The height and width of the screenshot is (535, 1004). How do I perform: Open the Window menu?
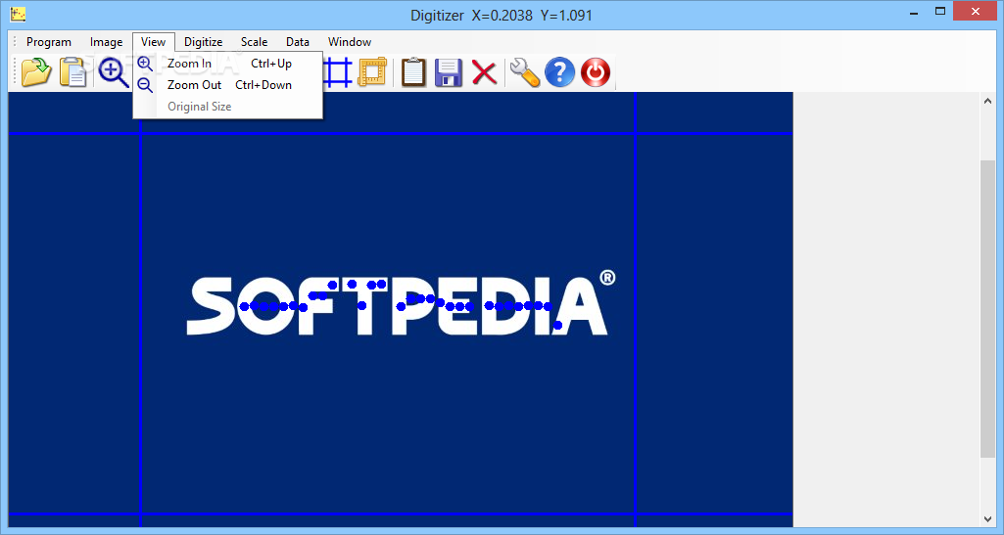click(350, 41)
